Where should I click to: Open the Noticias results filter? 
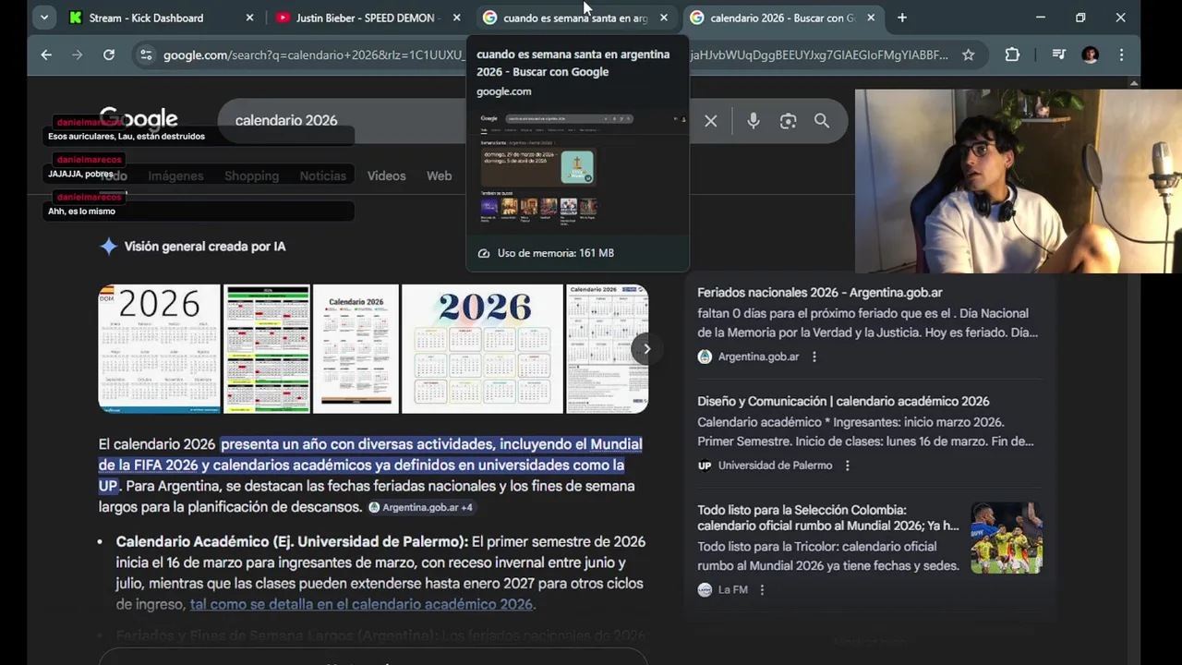pos(322,175)
